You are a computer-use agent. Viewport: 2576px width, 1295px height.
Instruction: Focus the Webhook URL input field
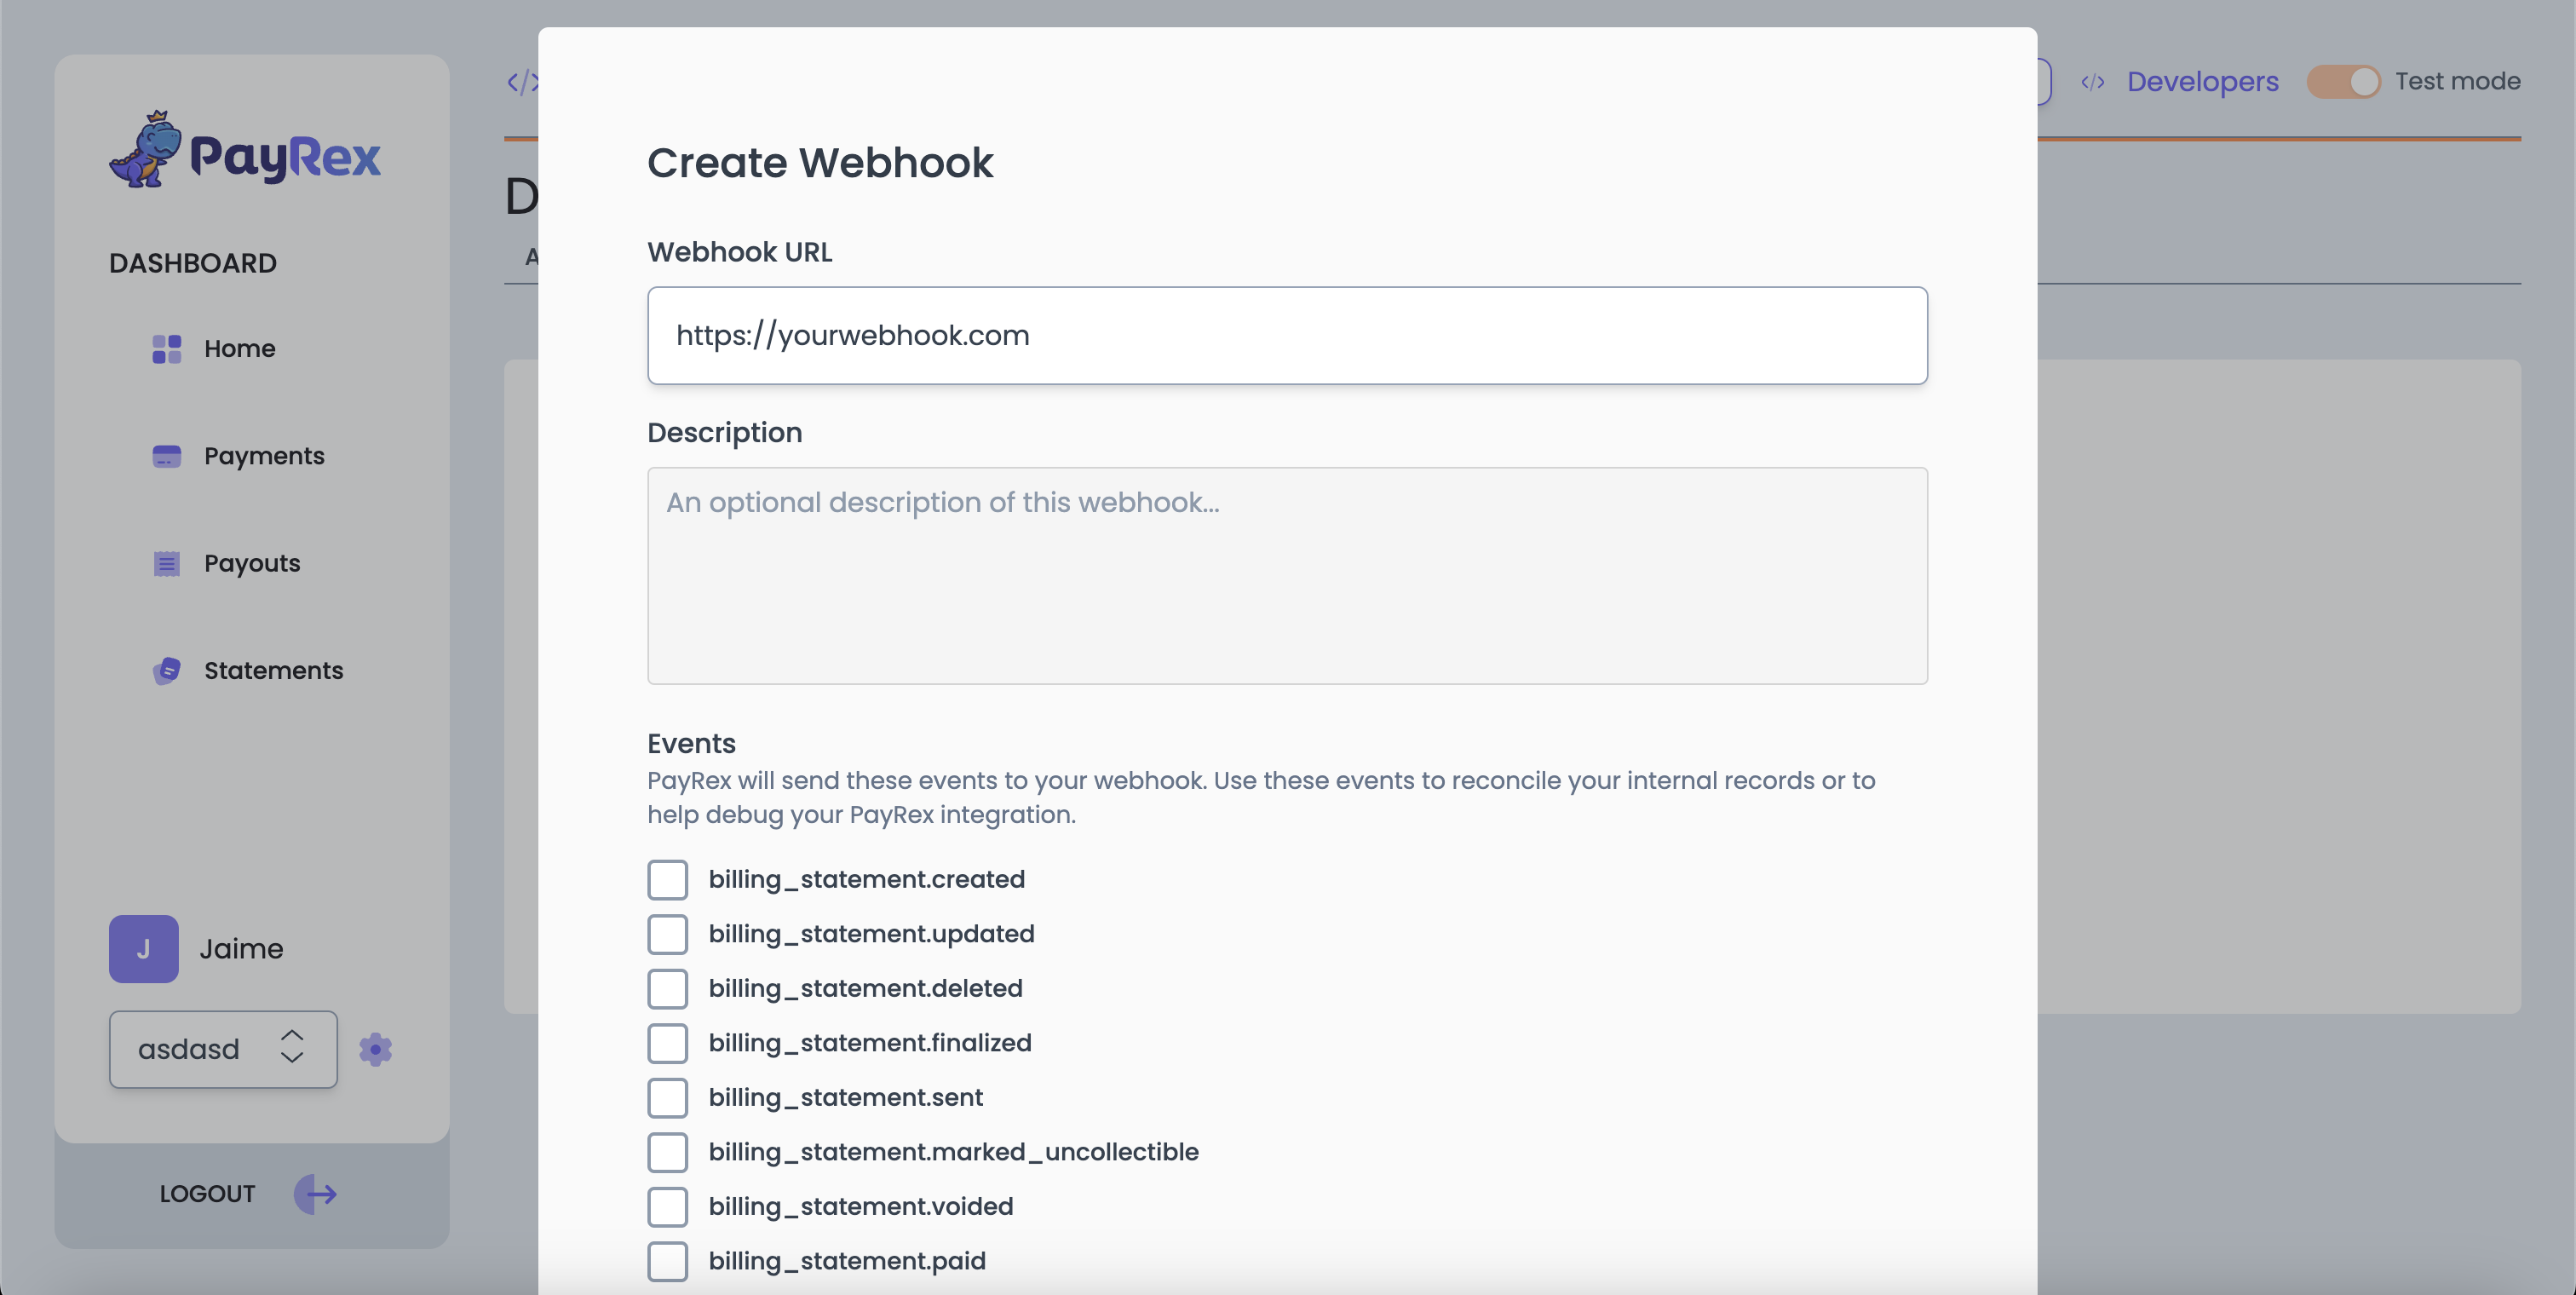point(1287,335)
